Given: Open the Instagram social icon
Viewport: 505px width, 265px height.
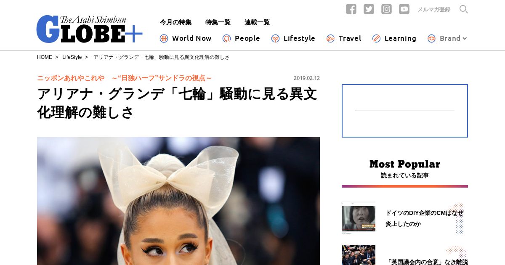Looking at the screenshot, I should tap(386, 9).
